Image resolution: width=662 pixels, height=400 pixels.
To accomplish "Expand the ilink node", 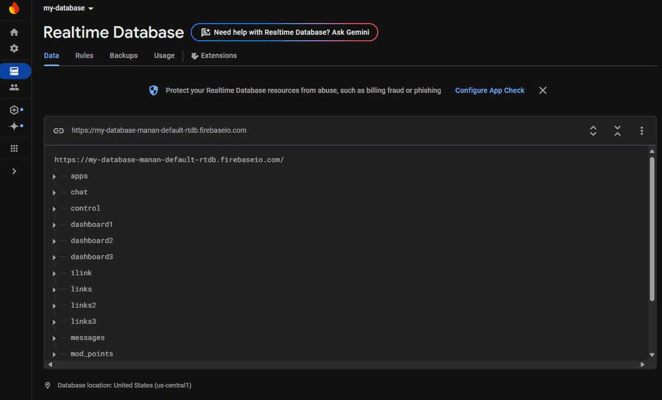I will [55, 274].
